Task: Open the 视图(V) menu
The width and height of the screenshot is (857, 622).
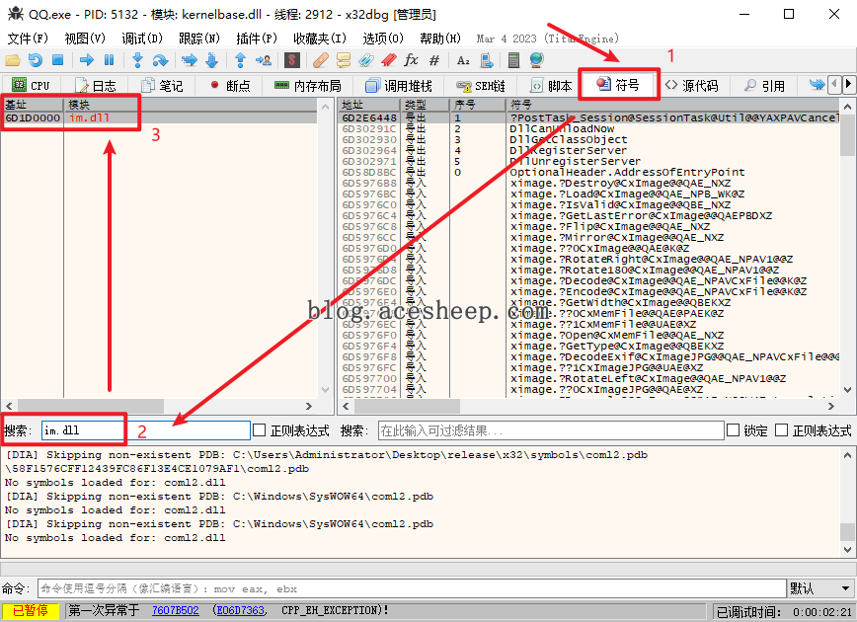Action: click(x=85, y=39)
